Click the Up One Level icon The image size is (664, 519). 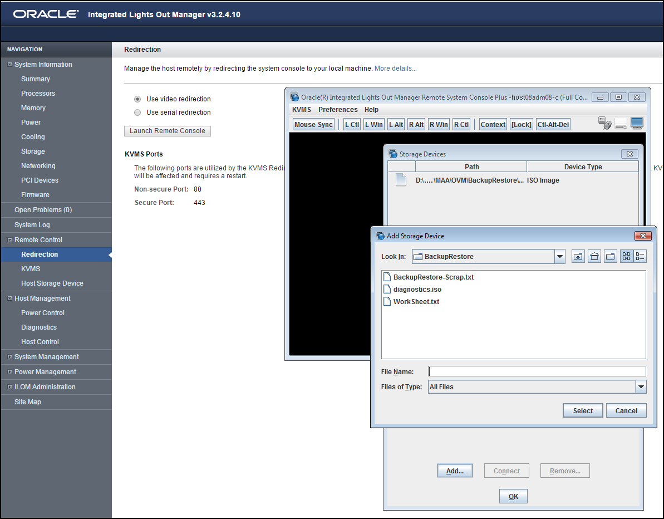click(578, 256)
